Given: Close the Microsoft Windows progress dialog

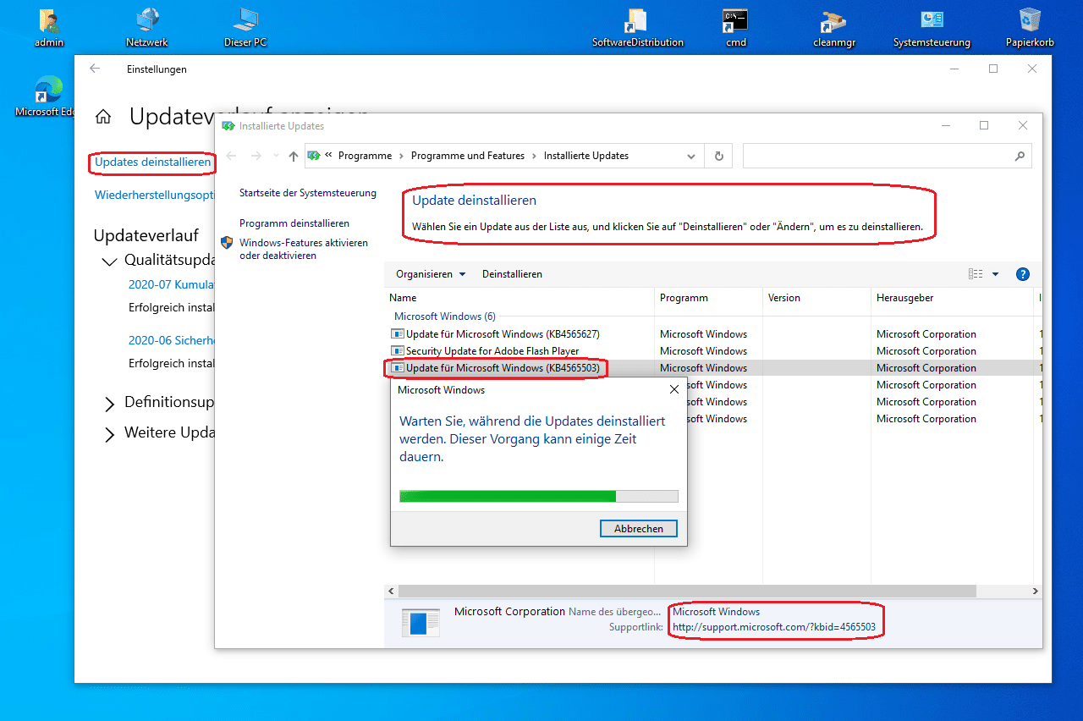Looking at the screenshot, I should pos(673,390).
